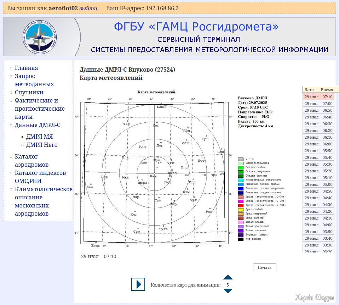The width and height of the screenshot is (339, 305).
Task: Click the ФГБУ «ГАМЦ Росгидромета» header title
Action: pyautogui.click(x=196, y=27)
